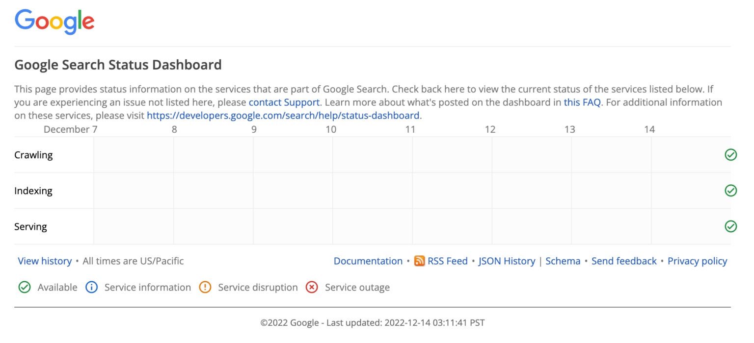Click the orange RSS feed icon
Viewport: 754px width, 343px height.
pos(419,261)
